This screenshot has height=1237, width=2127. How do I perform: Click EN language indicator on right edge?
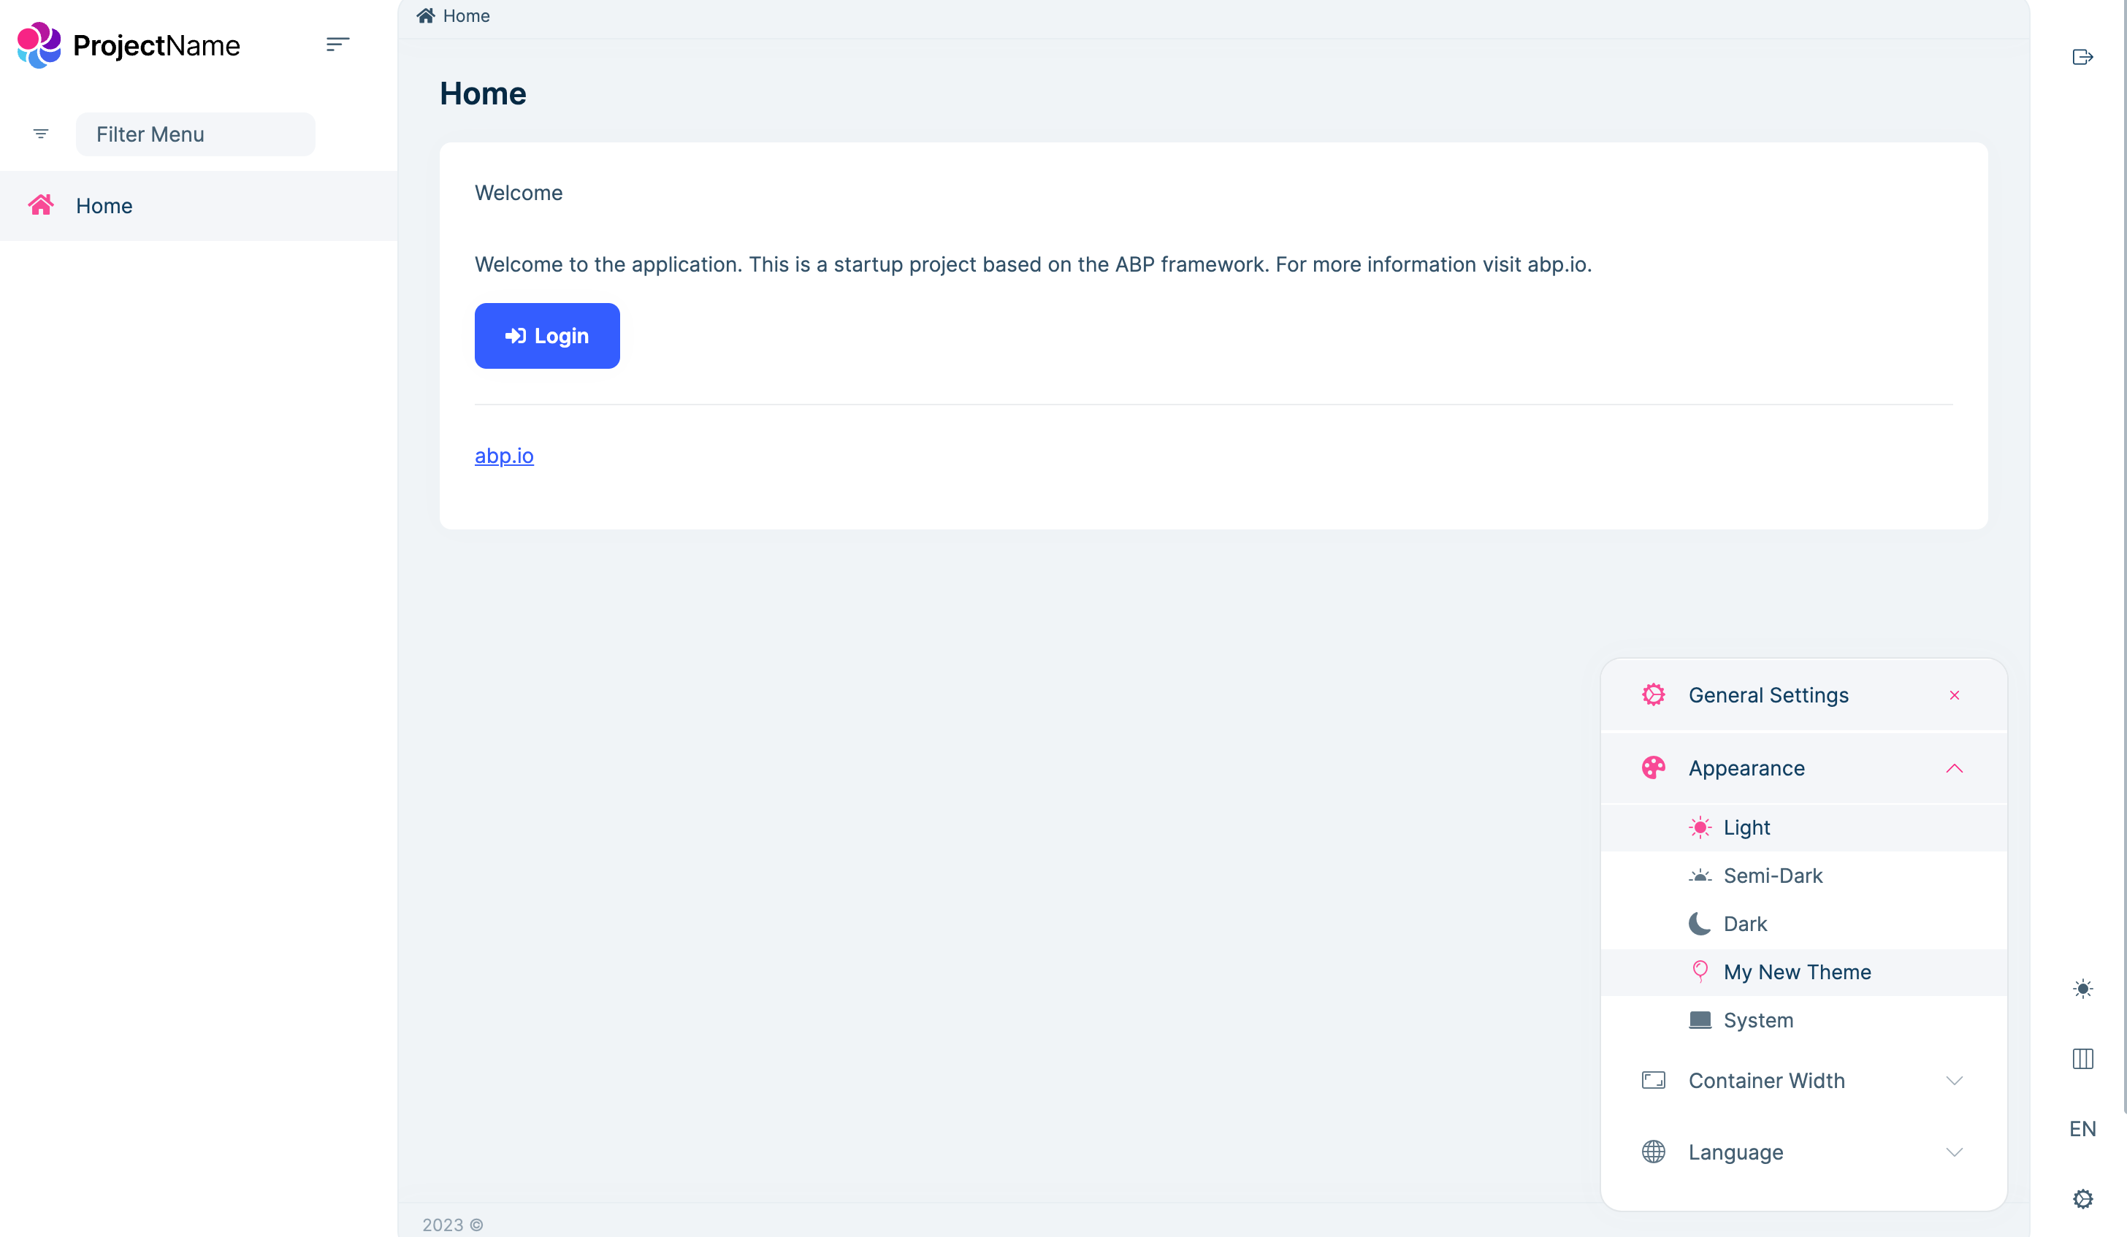(2083, 1128)
